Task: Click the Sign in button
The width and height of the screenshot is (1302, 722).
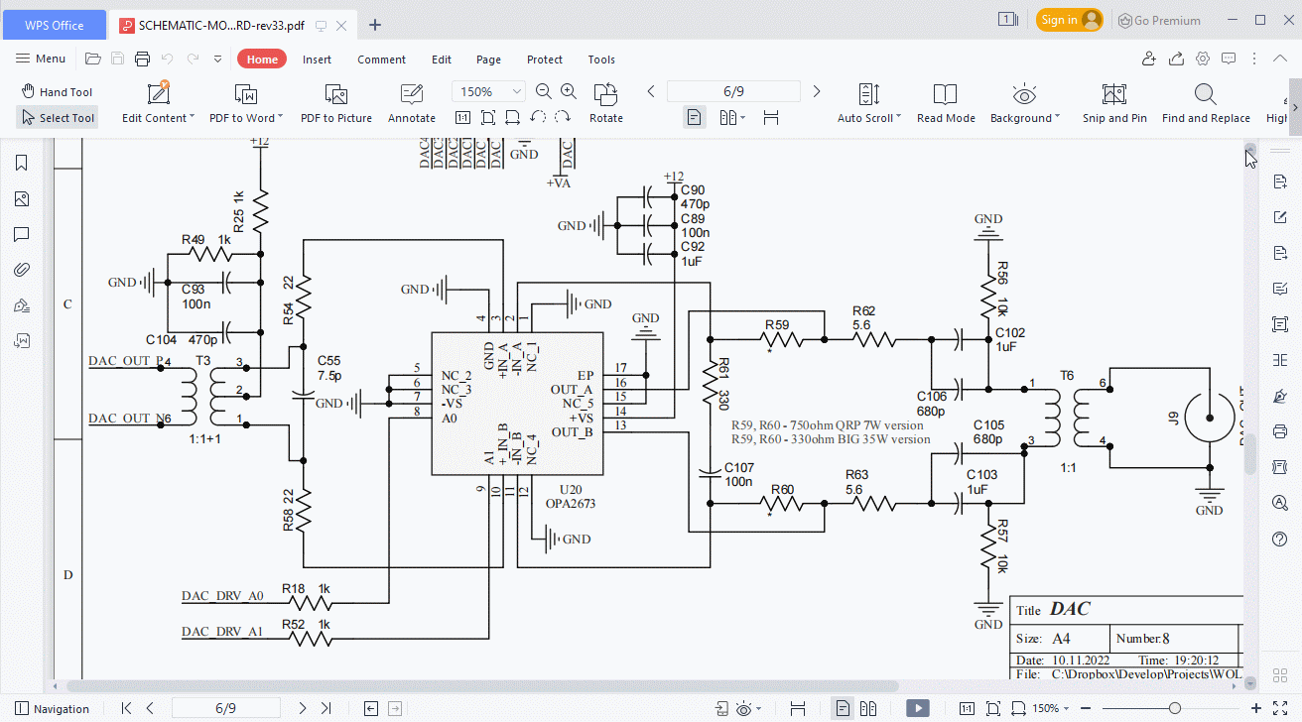Action: (1069, 20)
